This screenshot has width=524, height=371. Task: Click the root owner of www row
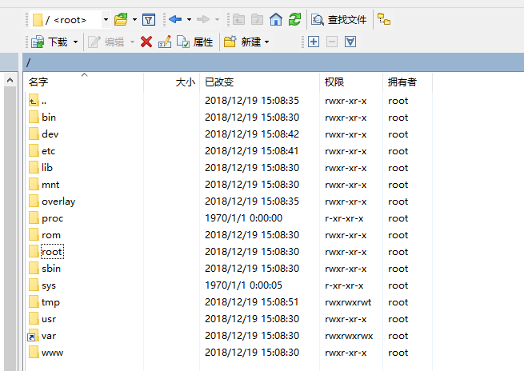[398, 353]
